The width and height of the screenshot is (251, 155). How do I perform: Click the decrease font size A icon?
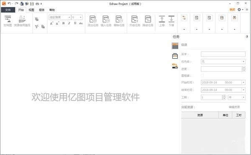click(x=57, y=23)
